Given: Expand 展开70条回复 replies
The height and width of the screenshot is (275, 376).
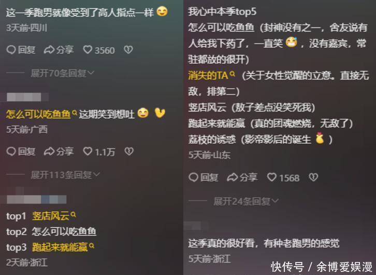Looking at the screenshot, I should (x=63, y=73).
